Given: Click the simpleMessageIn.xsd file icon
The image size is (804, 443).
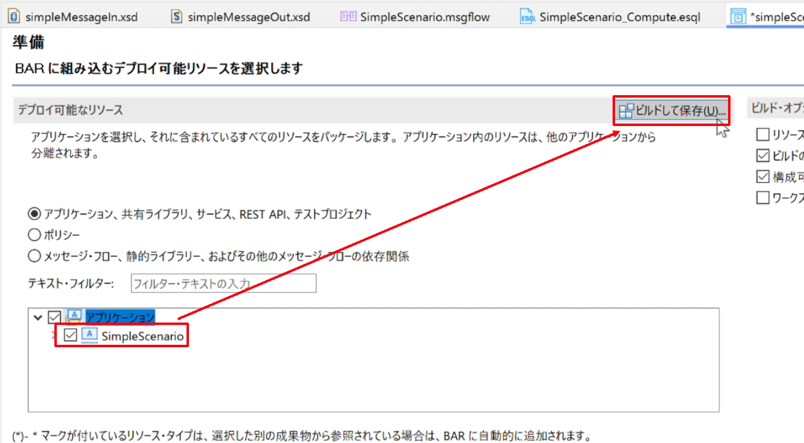Looking at the screenshot, I should (x=14, y=17).
